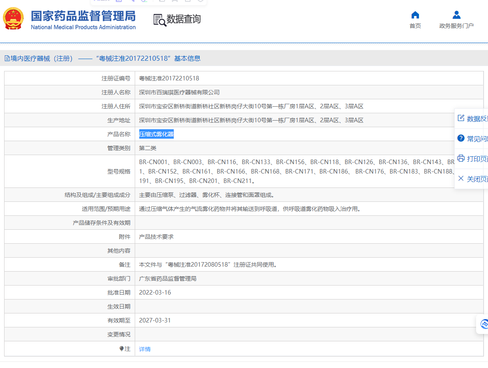
Task: Click the 广东省药品监督管理局 approval department value
Action: pos(168,279)
